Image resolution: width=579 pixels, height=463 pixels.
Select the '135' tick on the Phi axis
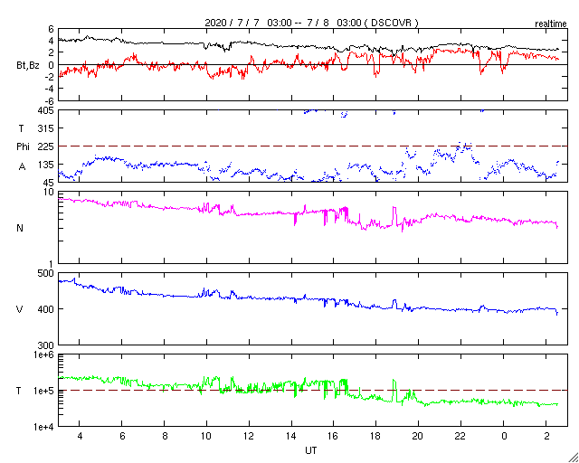coord(46,165)
